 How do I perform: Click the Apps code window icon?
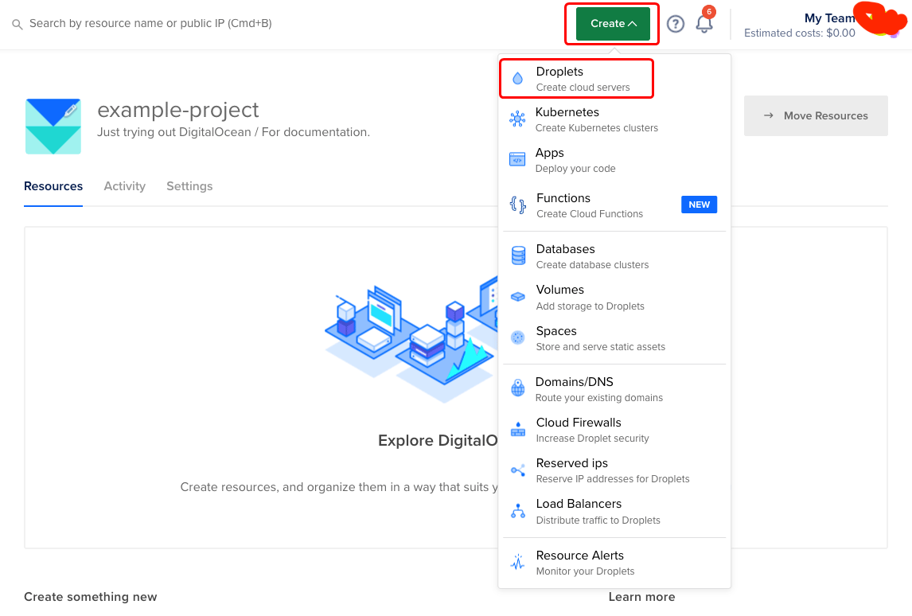(x=517, y=160)
